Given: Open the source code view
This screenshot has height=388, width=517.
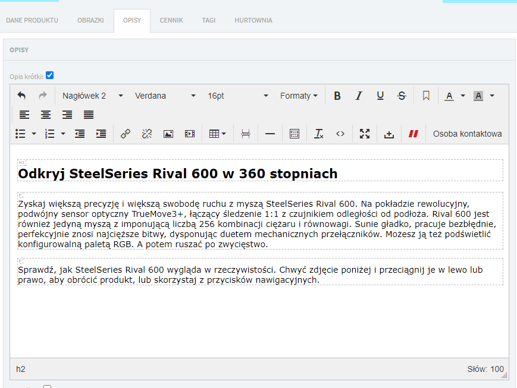Looking at the screenshot, I should tap(340, 134).
